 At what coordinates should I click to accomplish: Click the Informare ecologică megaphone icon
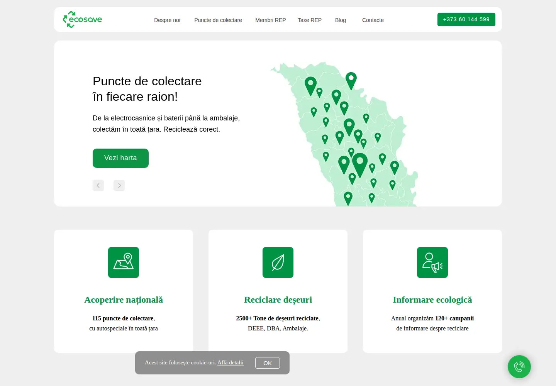pos(432,262)
